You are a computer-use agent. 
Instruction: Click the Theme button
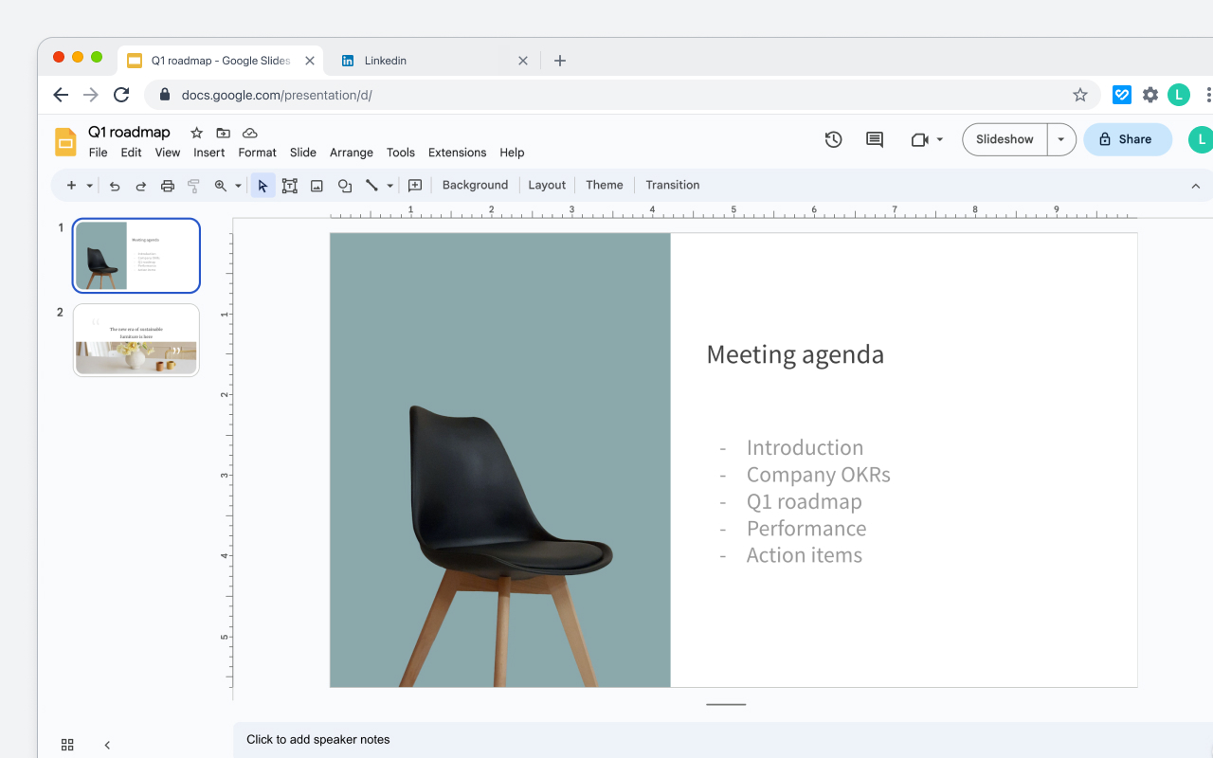coord(605,186)
